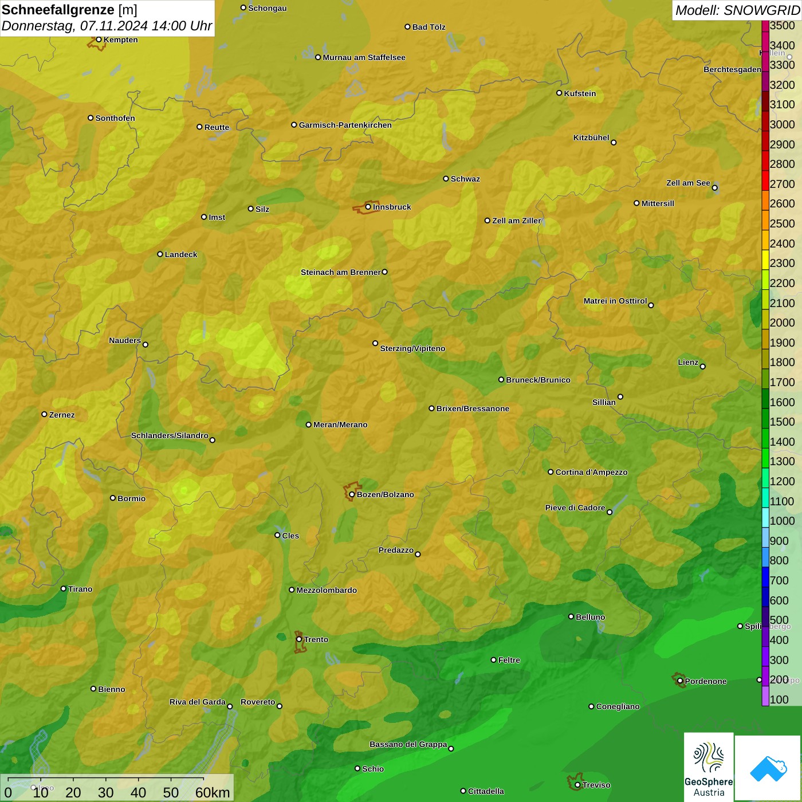Image resolution: width=802 pixels, height=802 pixels.
Task: Click the "Meran/Merano" label
Action: [x=340, y=424]
